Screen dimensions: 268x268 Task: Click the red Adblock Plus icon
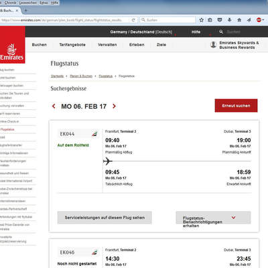coord(259,20)
